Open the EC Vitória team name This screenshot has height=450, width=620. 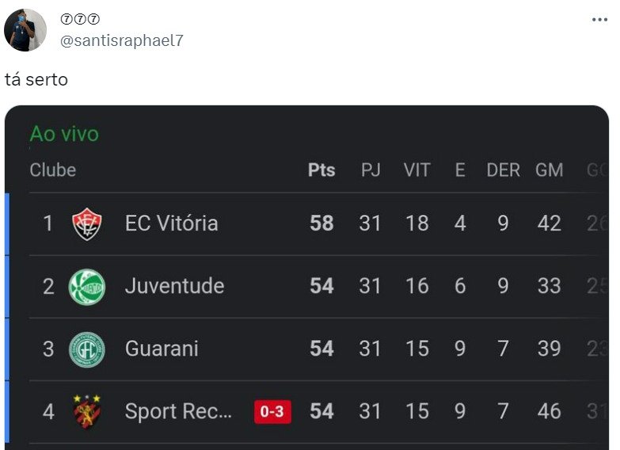coord(172,223)
